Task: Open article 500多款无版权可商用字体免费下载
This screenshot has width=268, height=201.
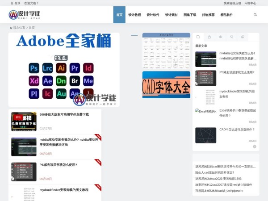Action: (64, 114)
